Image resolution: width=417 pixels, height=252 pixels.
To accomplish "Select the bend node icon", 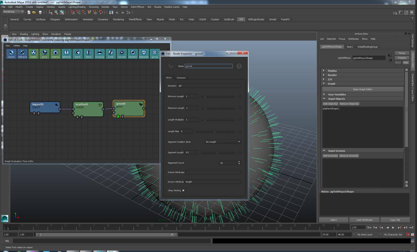I will tap(78, 53).
